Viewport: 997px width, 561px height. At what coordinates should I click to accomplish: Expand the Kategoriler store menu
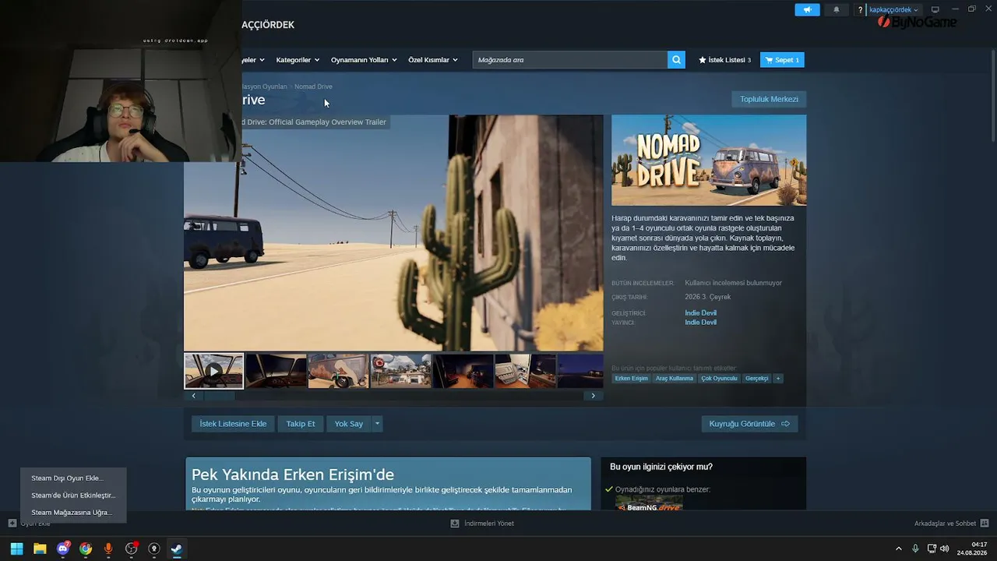[298, 60]
